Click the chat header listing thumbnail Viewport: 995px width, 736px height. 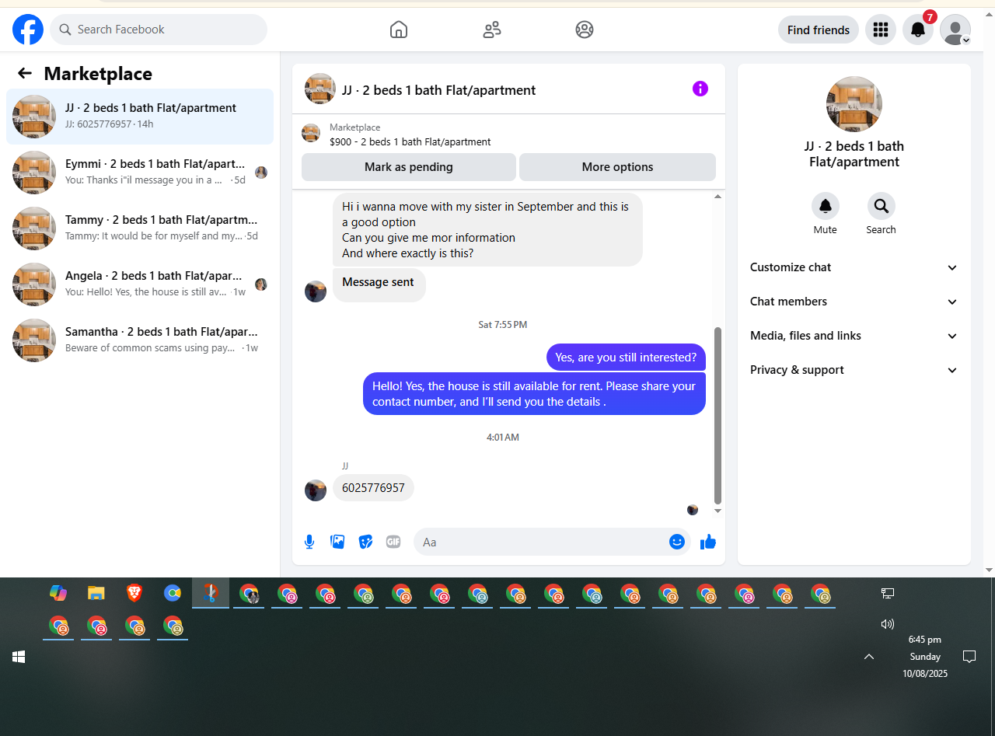tap(320, 89)
